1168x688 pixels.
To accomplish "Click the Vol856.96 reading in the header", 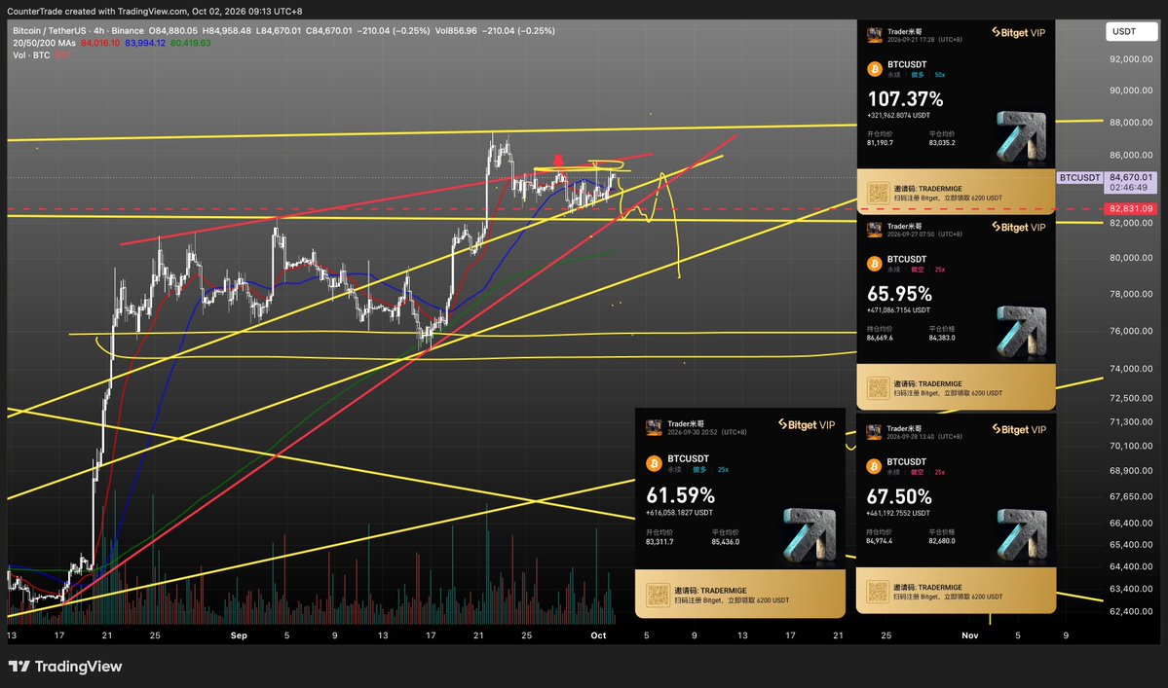I will 456,30.
